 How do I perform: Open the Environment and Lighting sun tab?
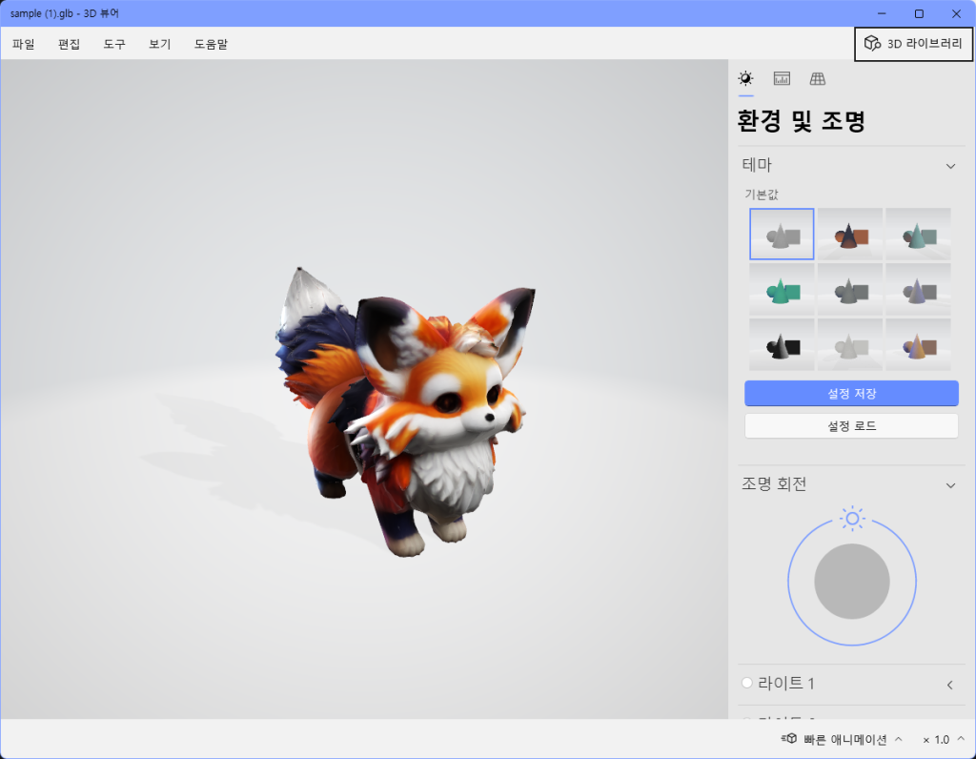pyautogui.click(x=745, y=78)
